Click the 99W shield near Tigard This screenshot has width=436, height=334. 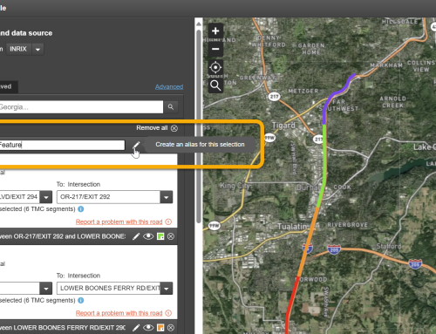(269, 138)
